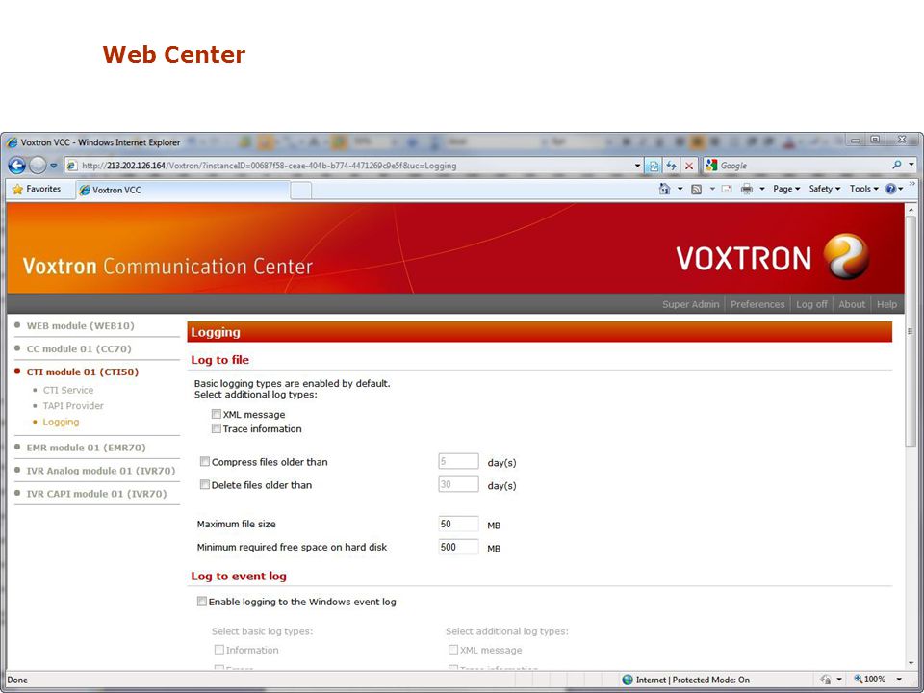Open the Help link in header
Viewport: 924px width, 693px height.
coord(886,304)
